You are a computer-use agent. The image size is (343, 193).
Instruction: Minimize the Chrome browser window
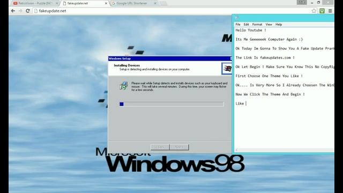click(x=312, y=3)
